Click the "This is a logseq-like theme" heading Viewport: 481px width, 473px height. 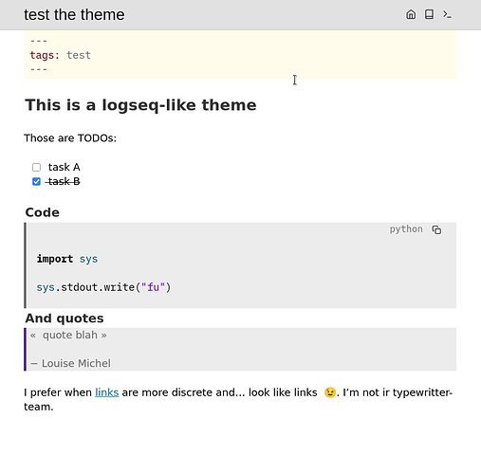[140, 105]
